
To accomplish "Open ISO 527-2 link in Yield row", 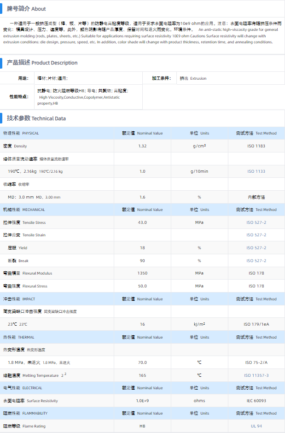I will tap(256, 248).
